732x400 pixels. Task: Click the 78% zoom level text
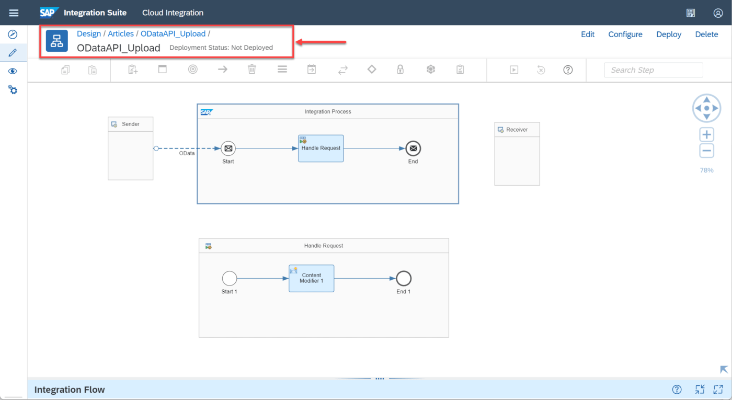click(706, 170)
